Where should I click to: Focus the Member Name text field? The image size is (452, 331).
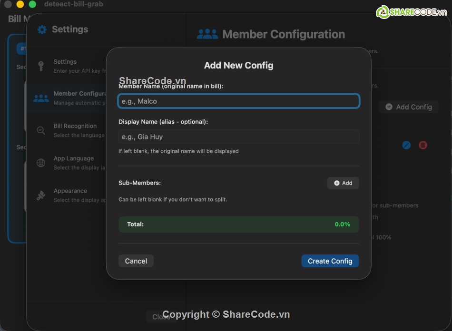238,101
